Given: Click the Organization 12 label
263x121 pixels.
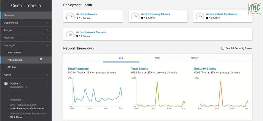Looking at the screenshot, I should coord(18,87).
